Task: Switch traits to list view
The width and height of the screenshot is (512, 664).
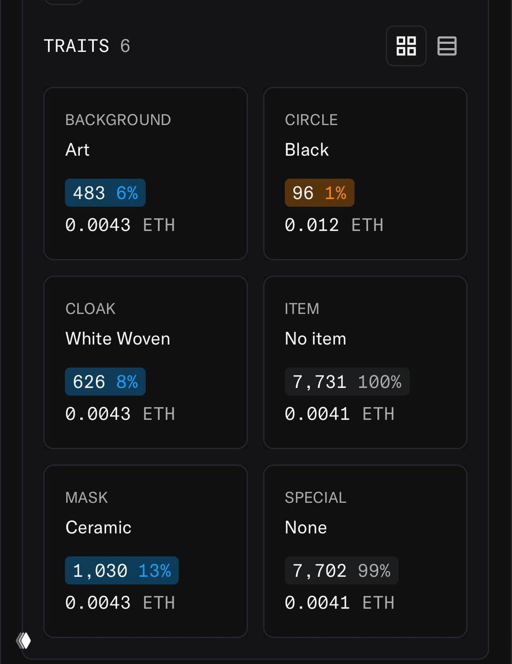Action: pyautogui.click(x=447, y=46)
